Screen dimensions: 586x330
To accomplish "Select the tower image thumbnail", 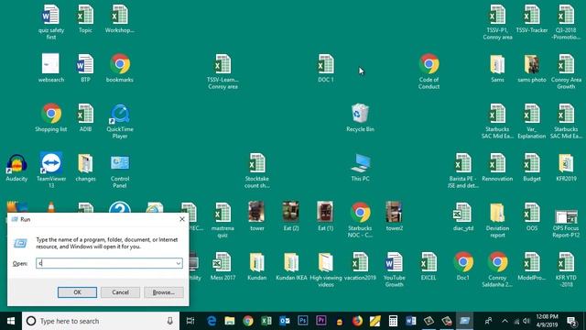I will coord(256,212).
